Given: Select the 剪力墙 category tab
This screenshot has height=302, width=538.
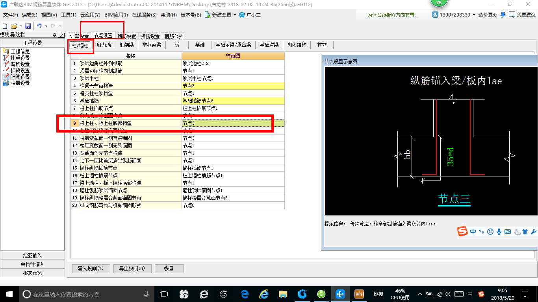Looking at the screenshot, I should [104, 45].
